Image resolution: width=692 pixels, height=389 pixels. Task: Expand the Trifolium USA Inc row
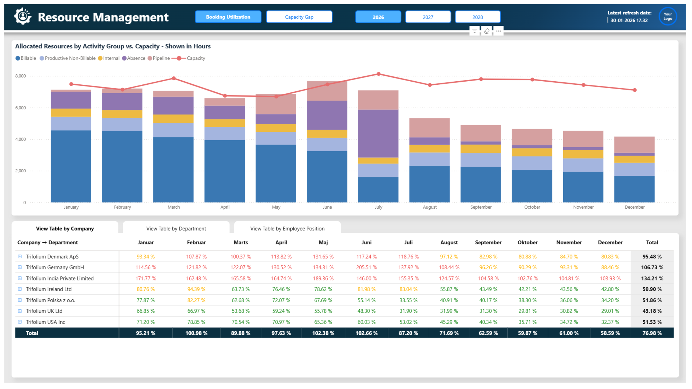(x=20, y=322)
